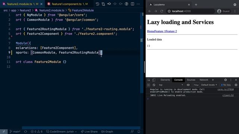Switch to Console tab in DevTools
Viewport: 239px width, 134px height.
pos(179,80)
